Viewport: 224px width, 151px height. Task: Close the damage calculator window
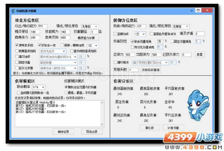(207, 10)
